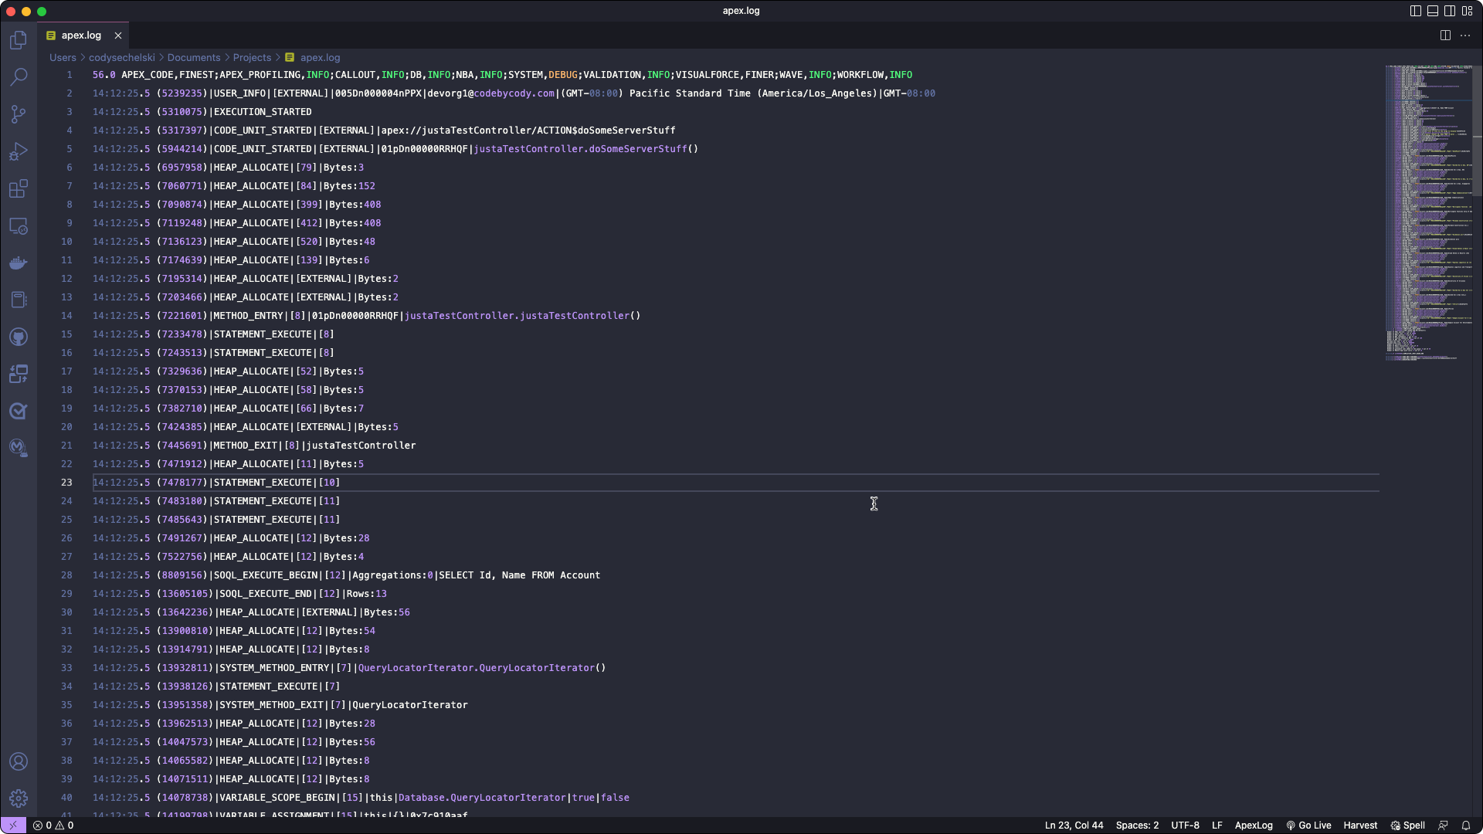Go to line via Ln 23, Col 44

click(x=1074, y=826)
